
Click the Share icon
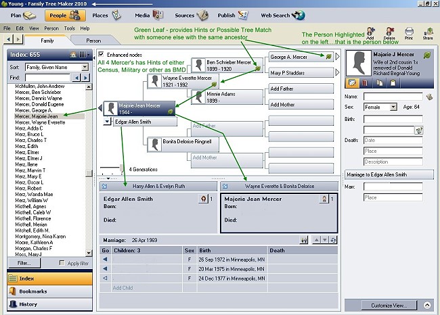(x=428, y=33)
